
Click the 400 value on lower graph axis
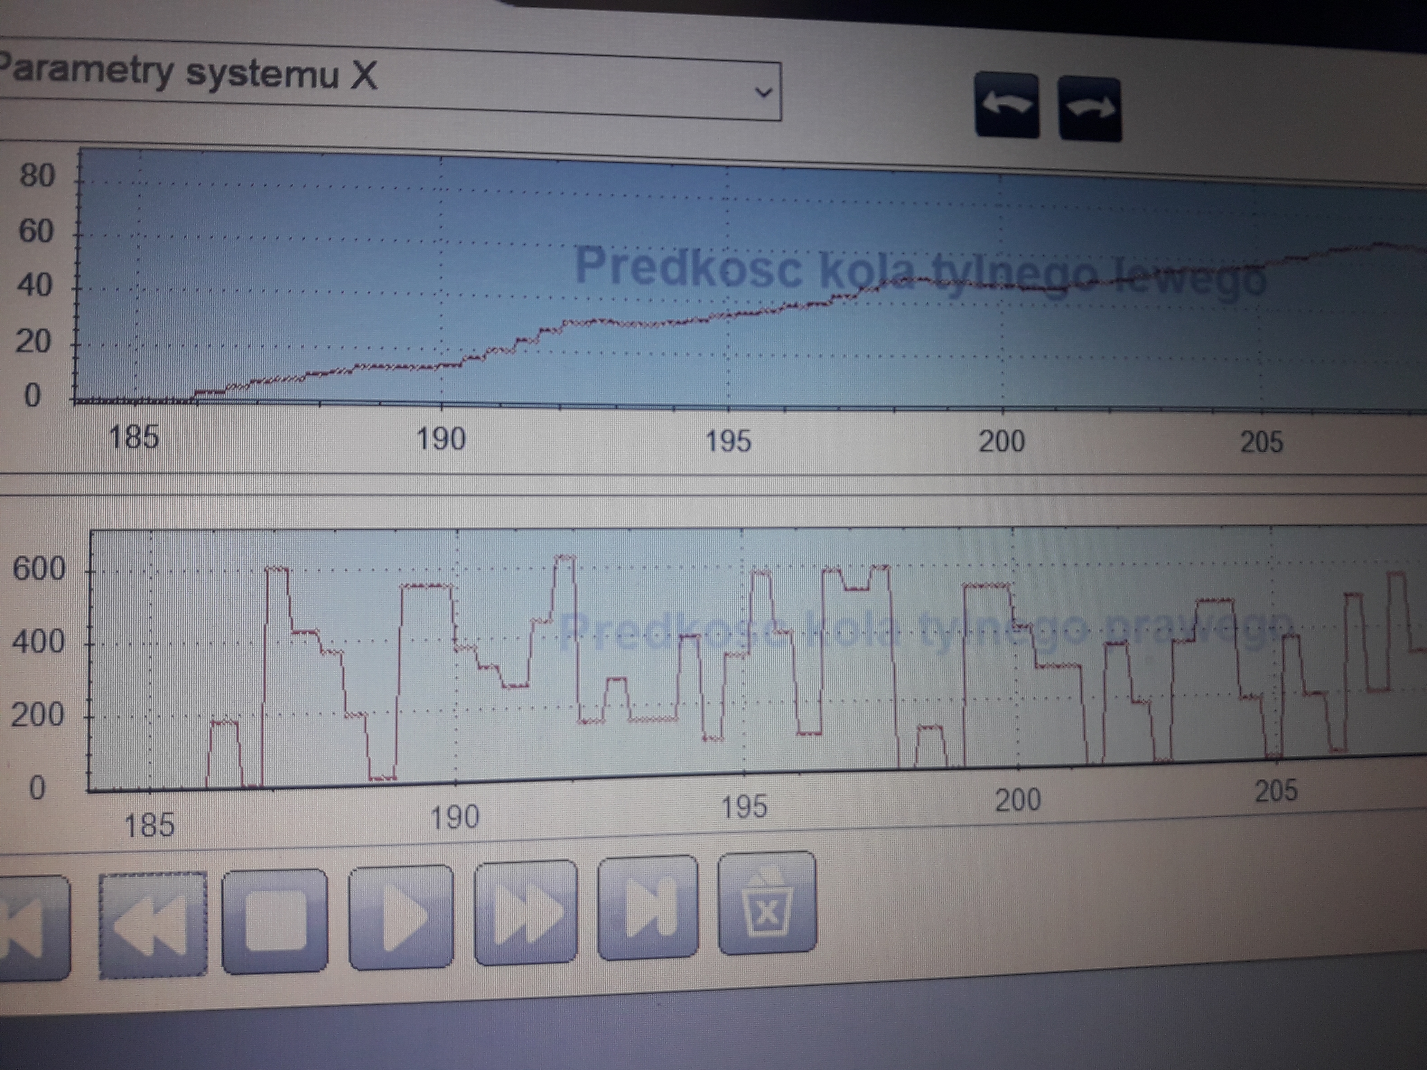point(38,642)
